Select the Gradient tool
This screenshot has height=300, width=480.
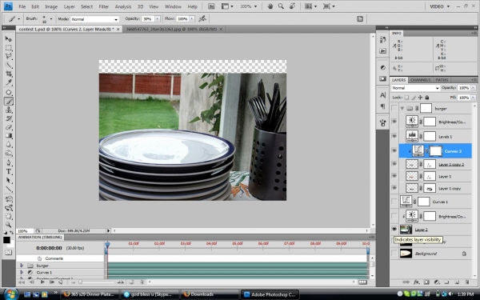click(x=9, y=136)
